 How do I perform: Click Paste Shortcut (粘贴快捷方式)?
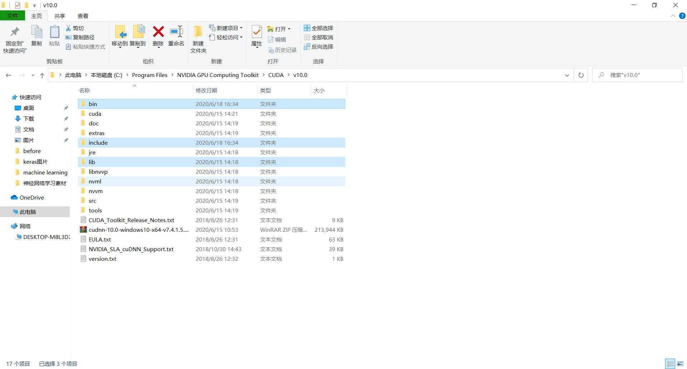tap(86, 47)
